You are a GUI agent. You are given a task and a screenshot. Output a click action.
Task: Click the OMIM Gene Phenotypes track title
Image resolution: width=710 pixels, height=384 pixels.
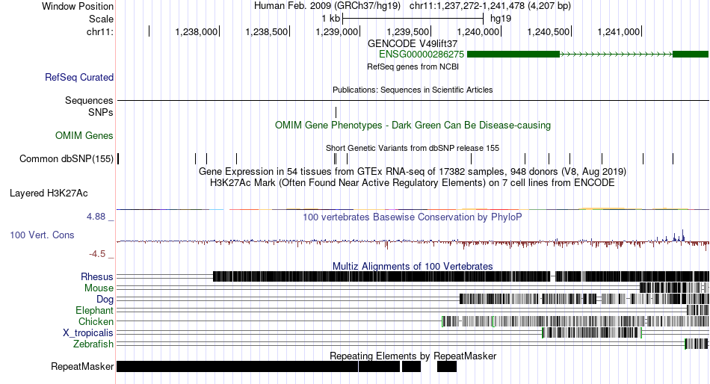(x=413, y=125)
